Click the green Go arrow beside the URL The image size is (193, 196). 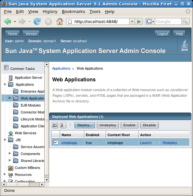coord(139,22)
